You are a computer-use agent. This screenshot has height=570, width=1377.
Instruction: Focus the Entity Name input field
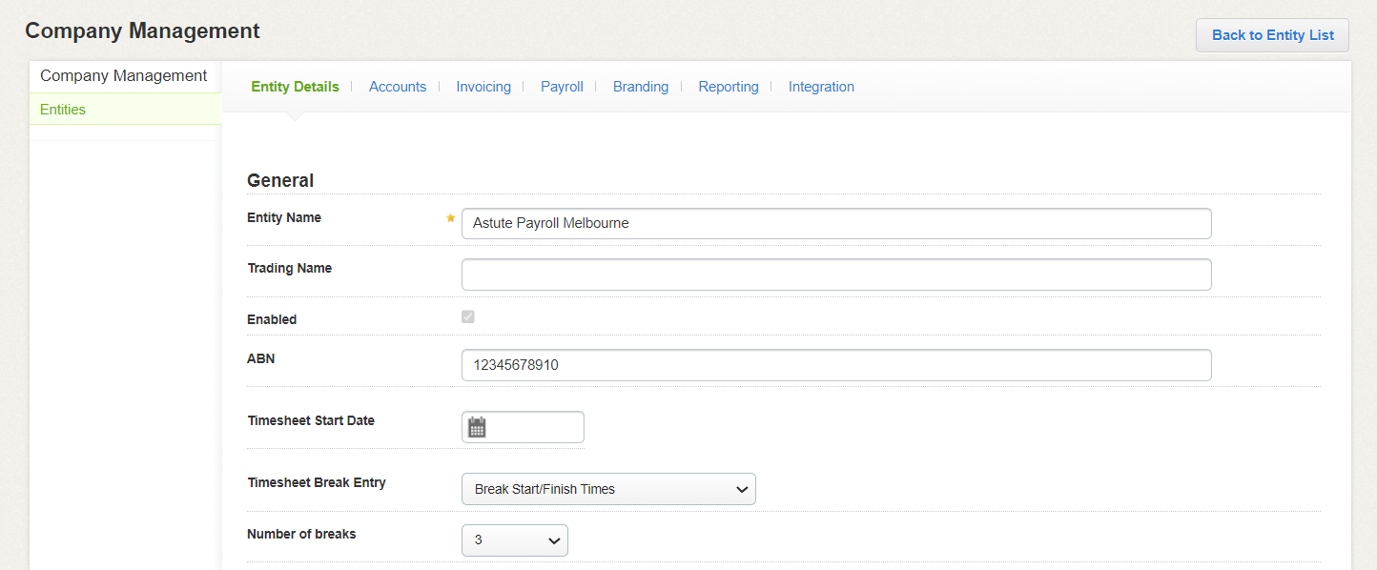point(836,223)
